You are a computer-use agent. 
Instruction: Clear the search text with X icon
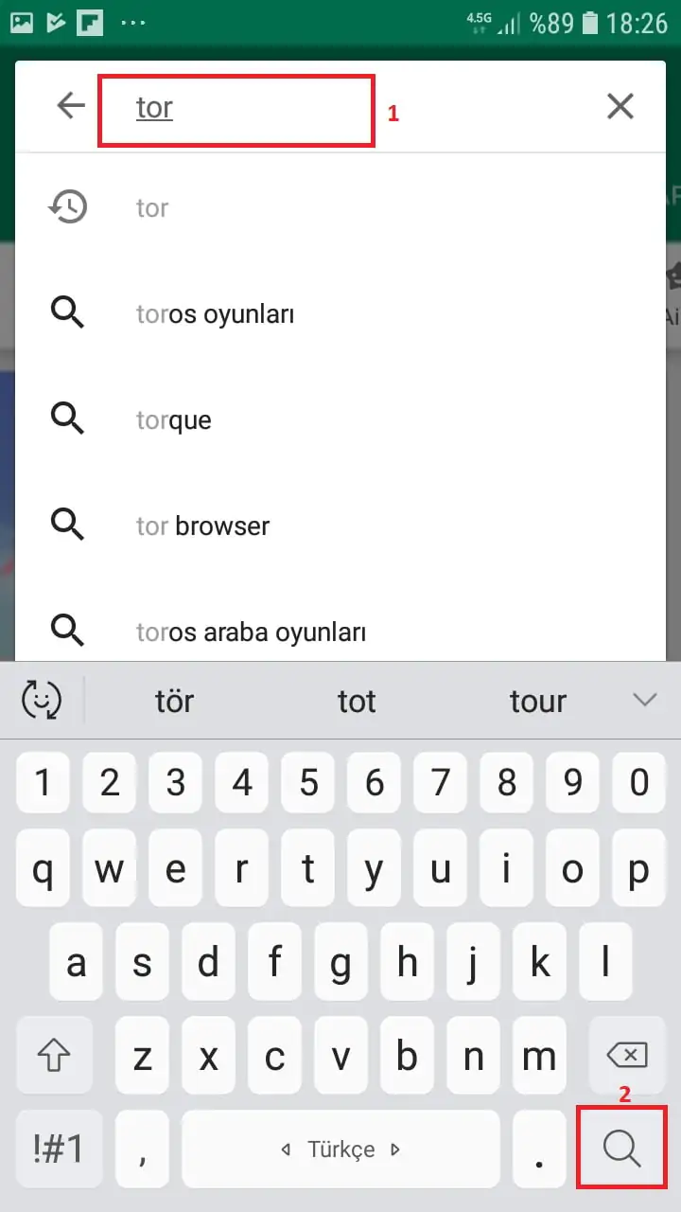point(620,106)
